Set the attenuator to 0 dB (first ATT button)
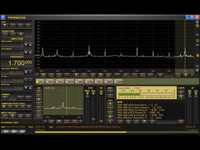The width and height of the screenshot is (200, 150). tap(5, 25)
